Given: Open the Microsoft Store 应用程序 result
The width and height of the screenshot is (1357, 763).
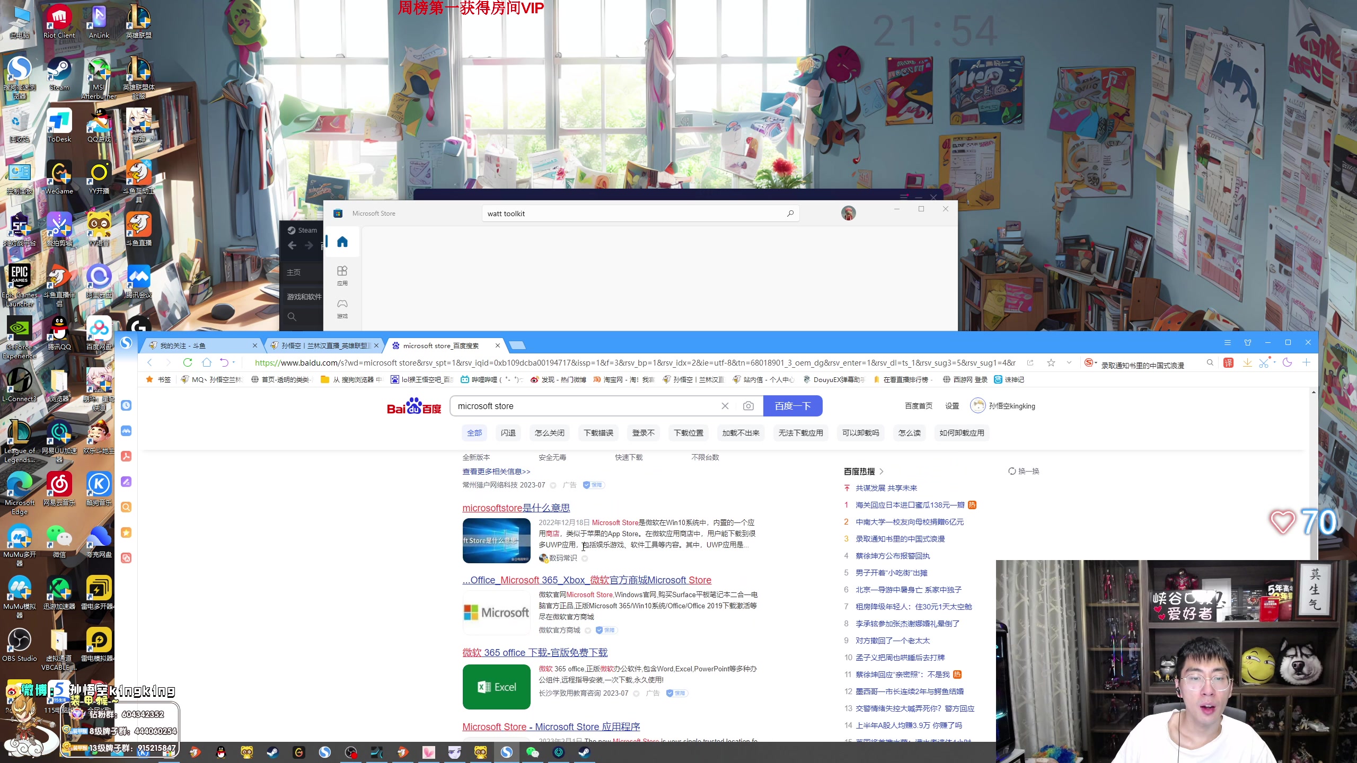Looking at the screenshot, I should (551, 727).
